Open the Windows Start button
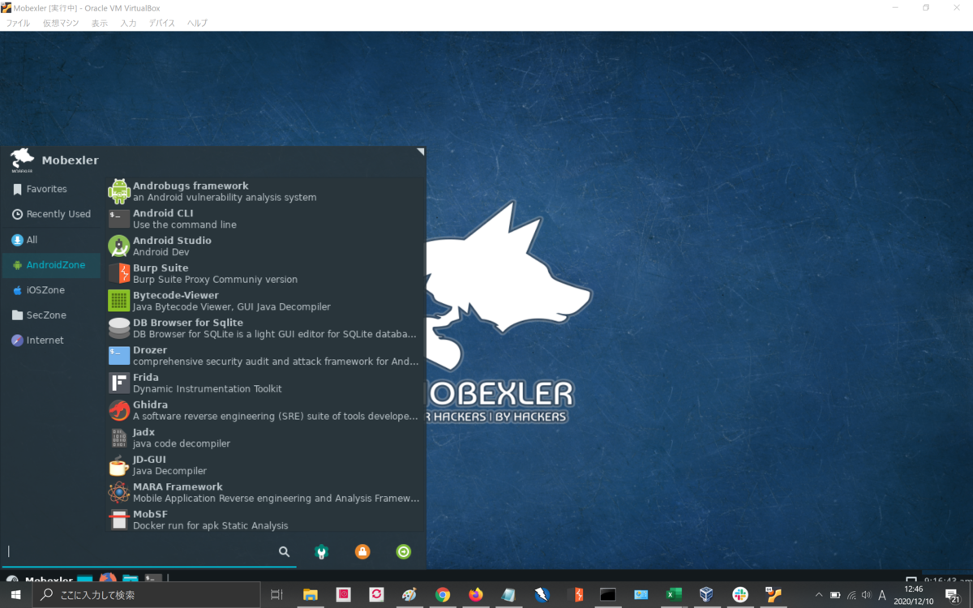The image size is (973, 608). click(x=16, y=595)
